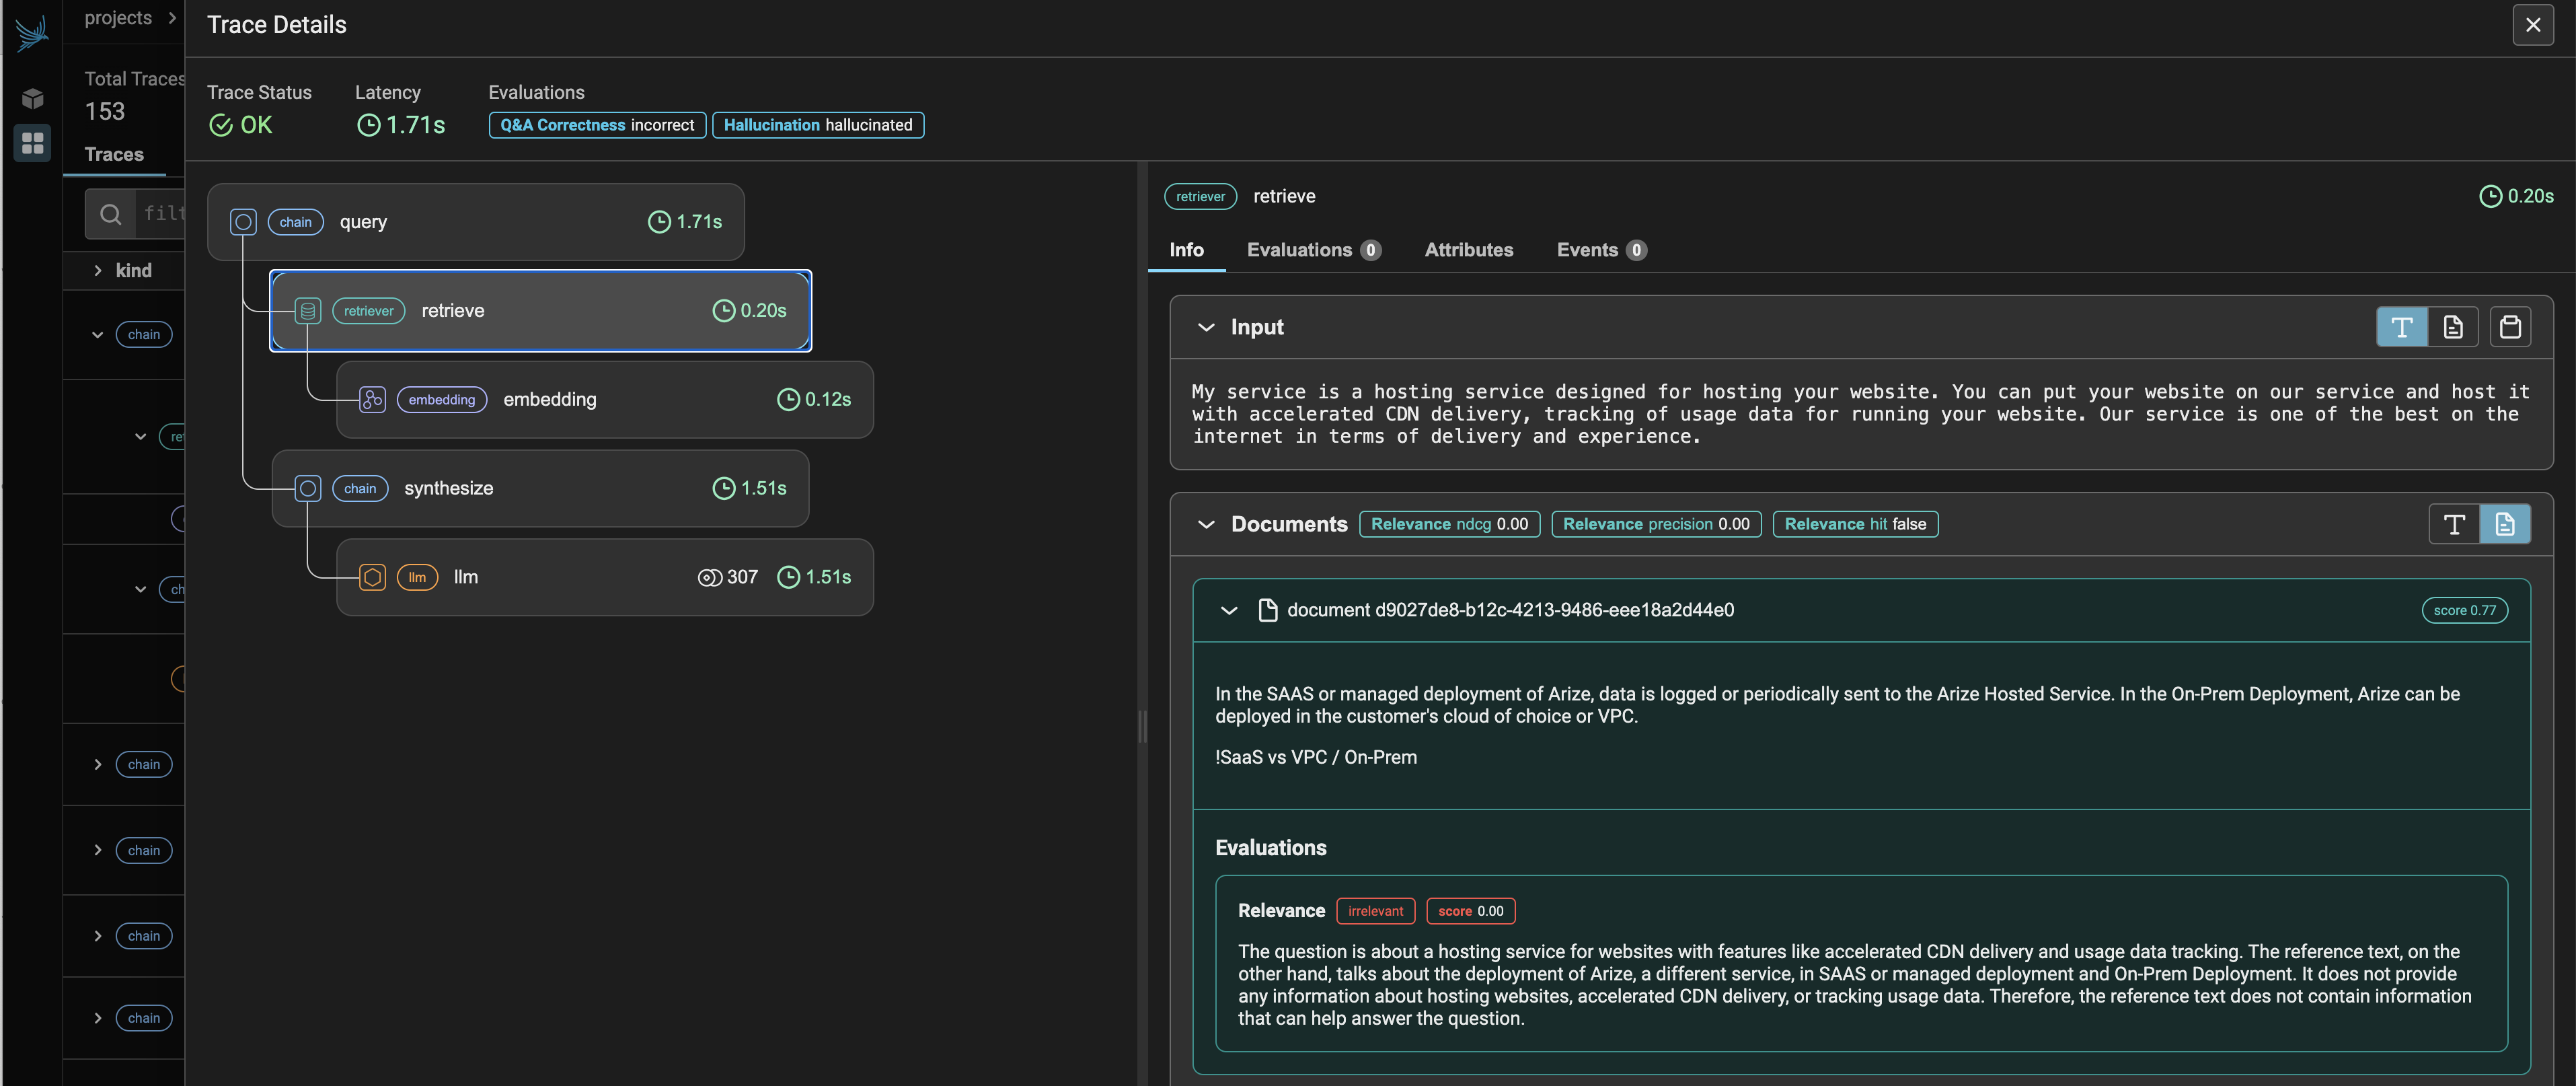Click the Latency clock icon by 1.71s
The image size is (2576, 1086).
pos(369,125)
